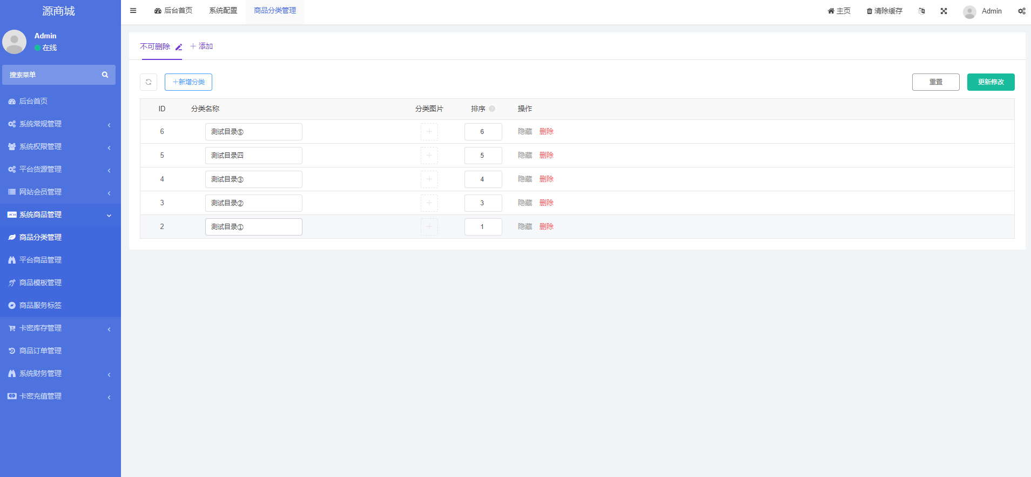This screenshot has width=1031, height=477.
Task: Expand 卡密库存管理 menu
Action: coord(60,328)
